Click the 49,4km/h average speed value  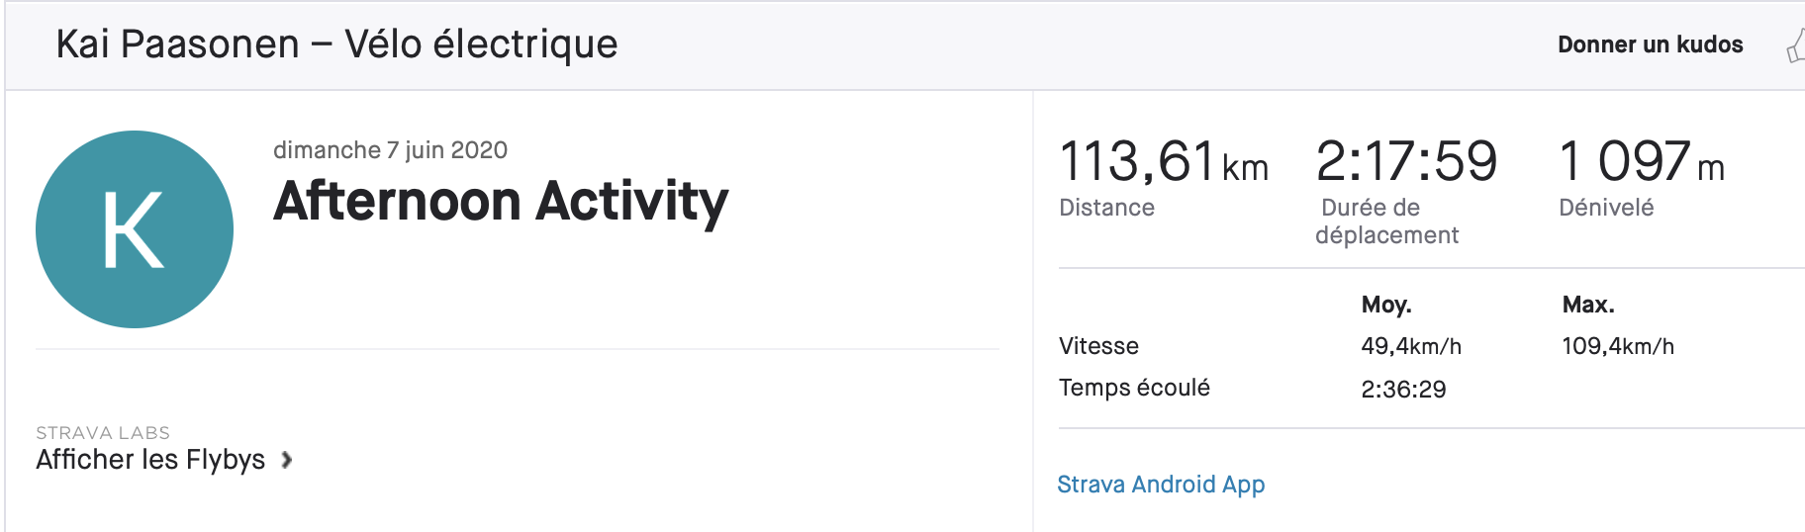pyautogui.click(x=1411, y=346)
